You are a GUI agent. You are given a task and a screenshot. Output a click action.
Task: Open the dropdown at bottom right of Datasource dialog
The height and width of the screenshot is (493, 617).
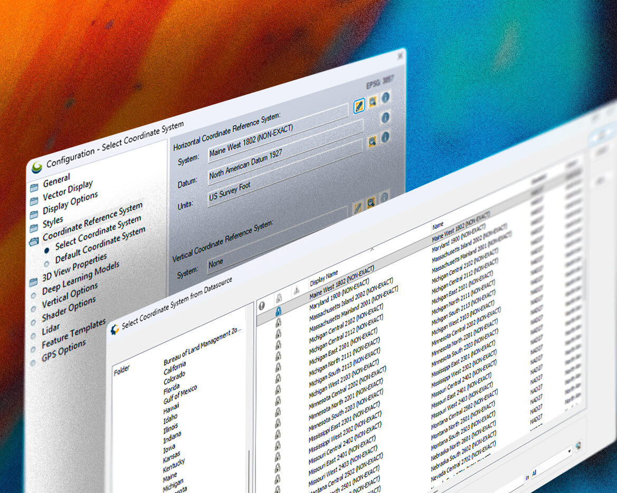pos(569,451)
